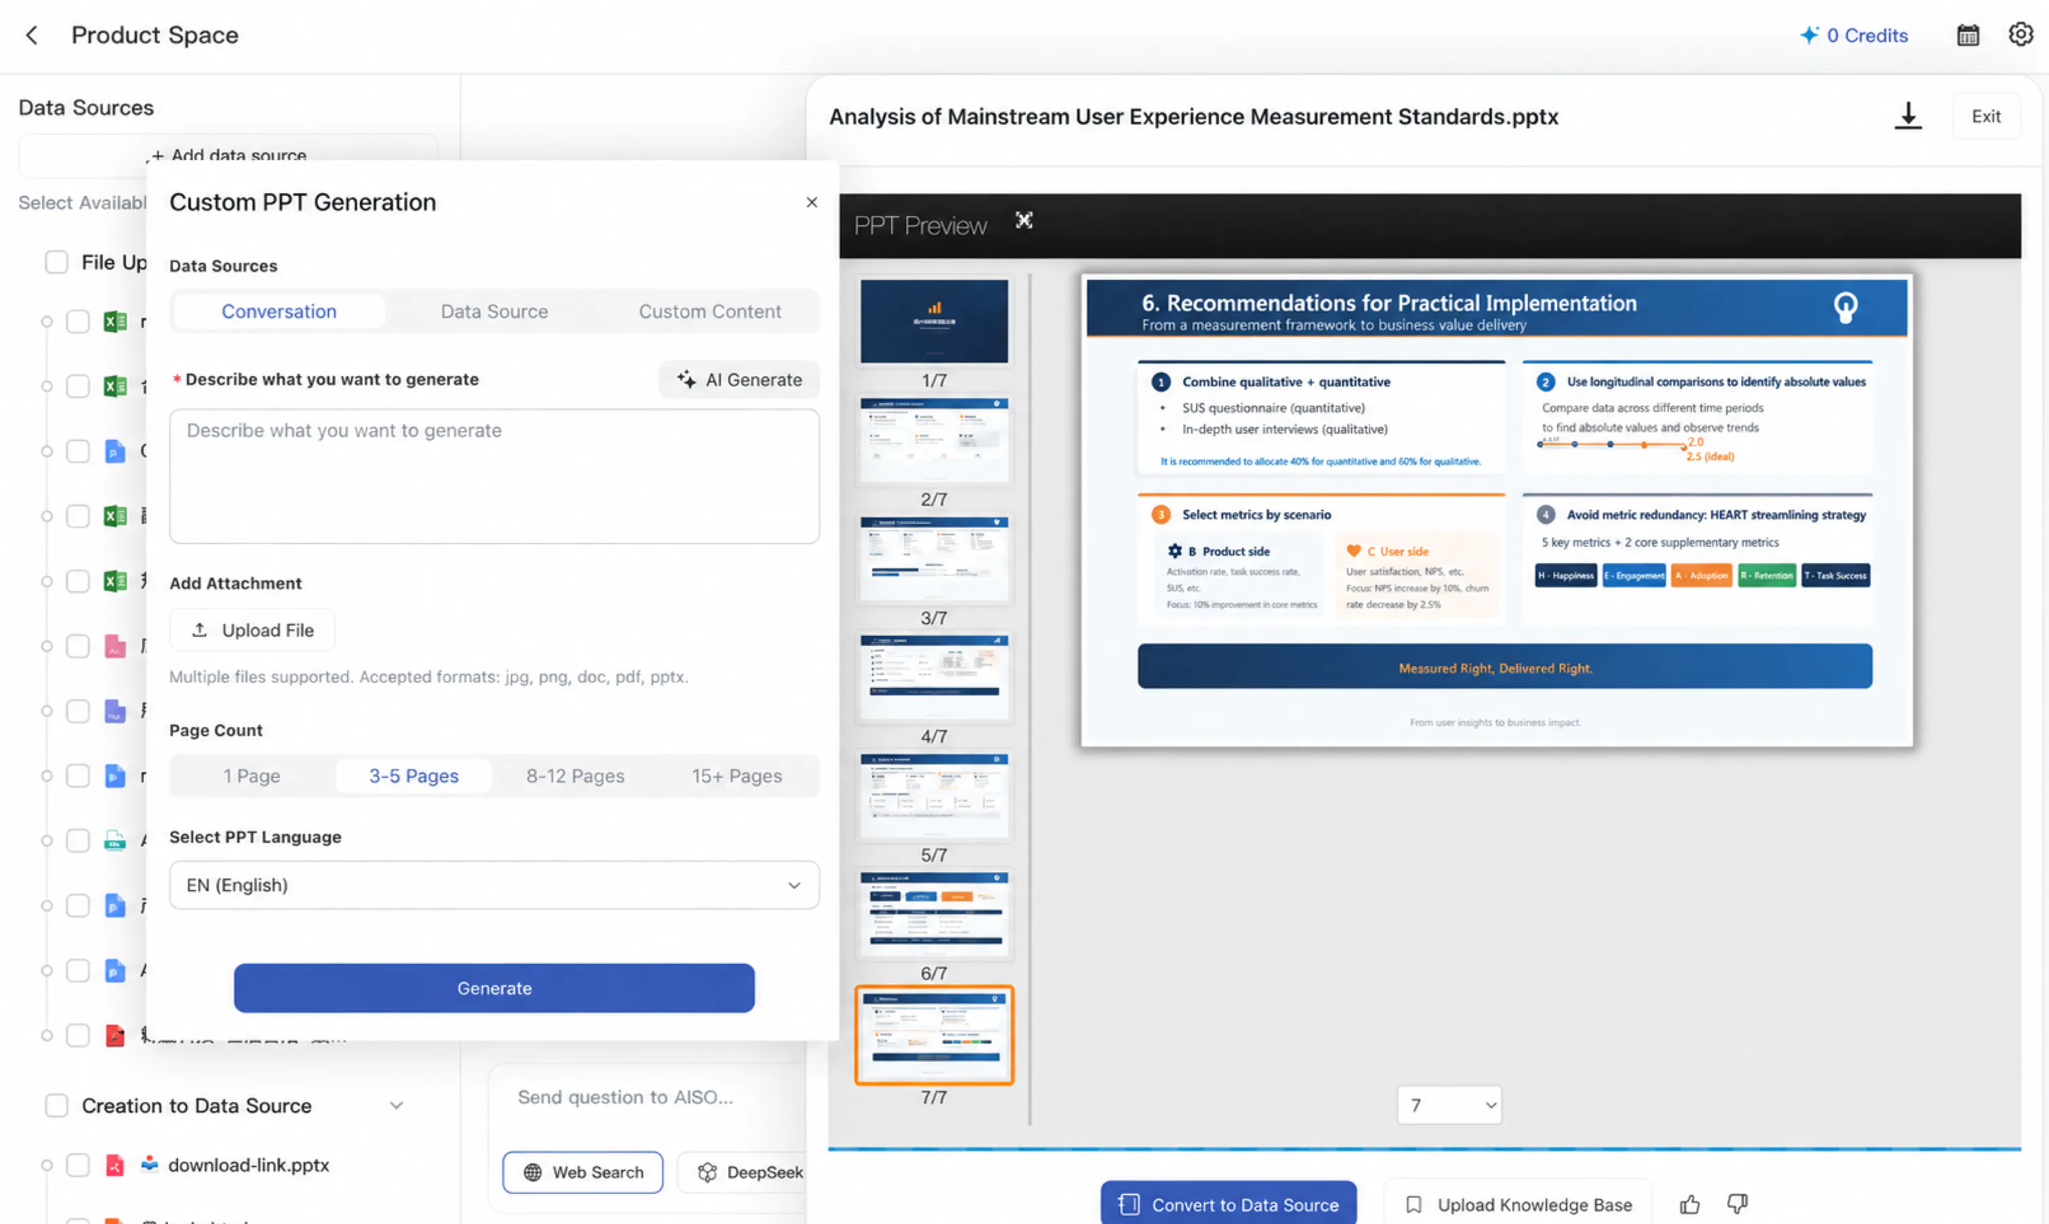Click the expand icon next to PPT Preview
The width and height of the screenshot is (2049, 1224).
tap(1023, 220)
